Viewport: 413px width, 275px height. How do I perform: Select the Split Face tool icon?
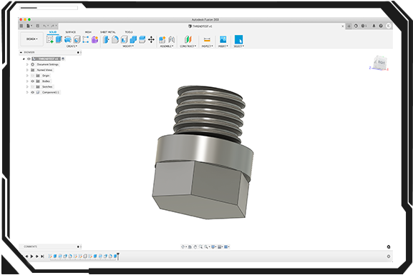tap(142, 40)
